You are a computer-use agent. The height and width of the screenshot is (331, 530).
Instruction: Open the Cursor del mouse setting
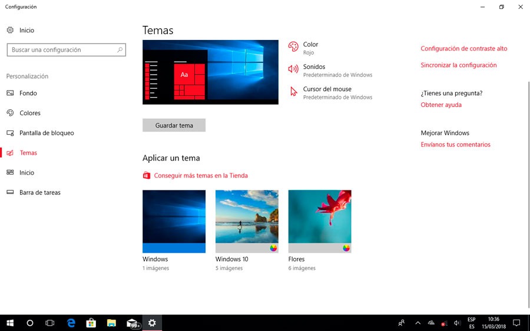(293, 92)
